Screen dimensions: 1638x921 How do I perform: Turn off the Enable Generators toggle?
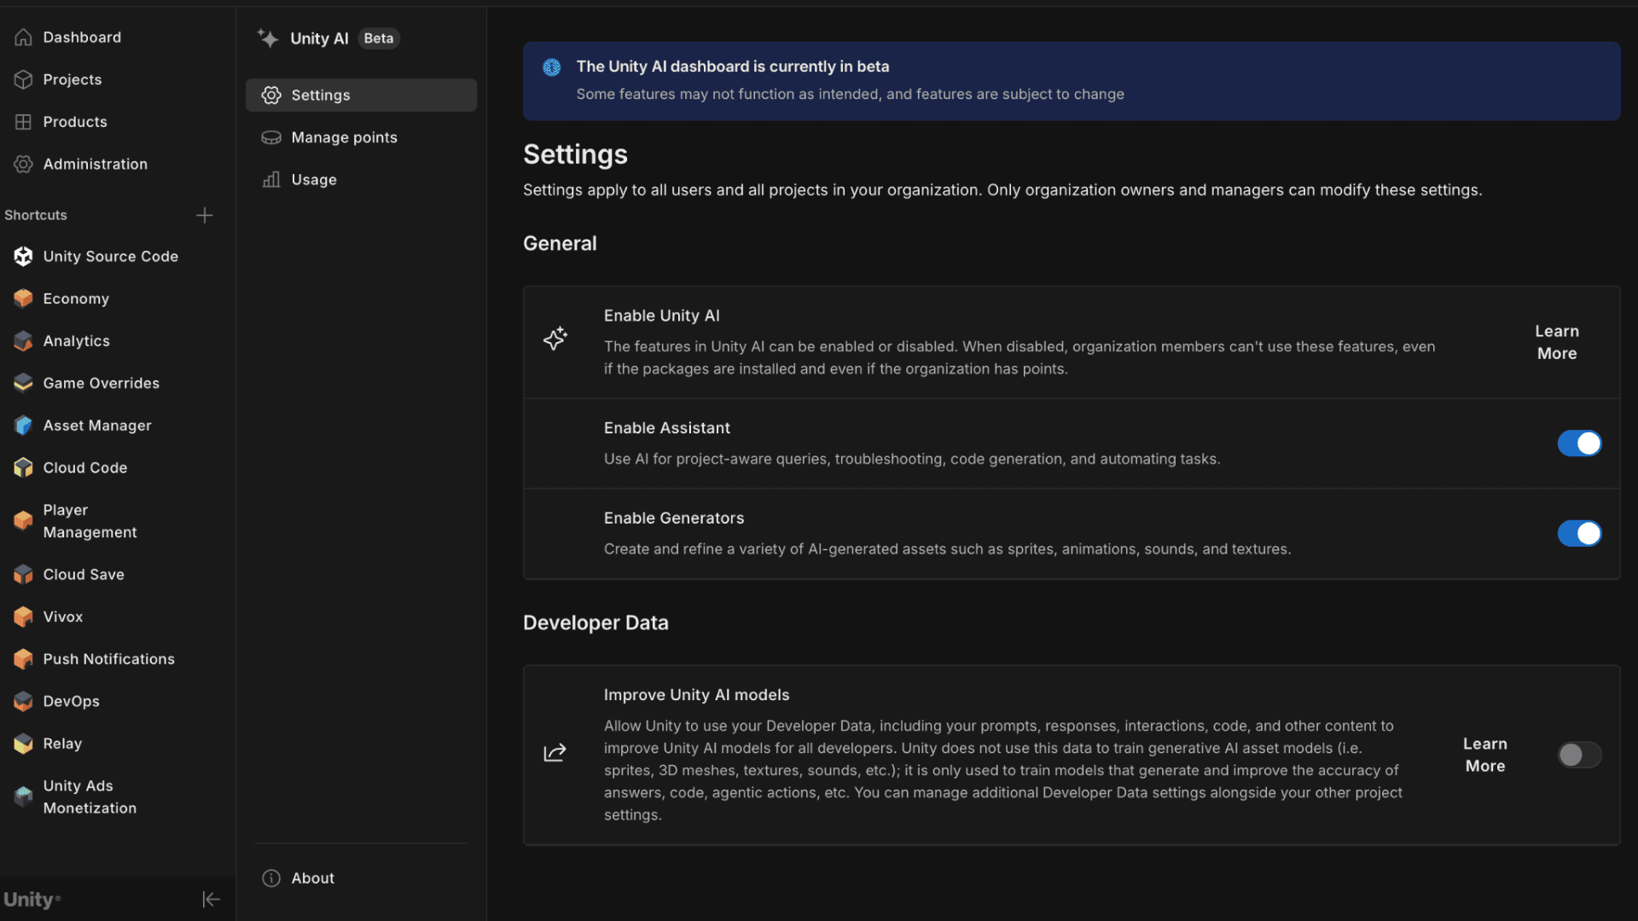1579,533
